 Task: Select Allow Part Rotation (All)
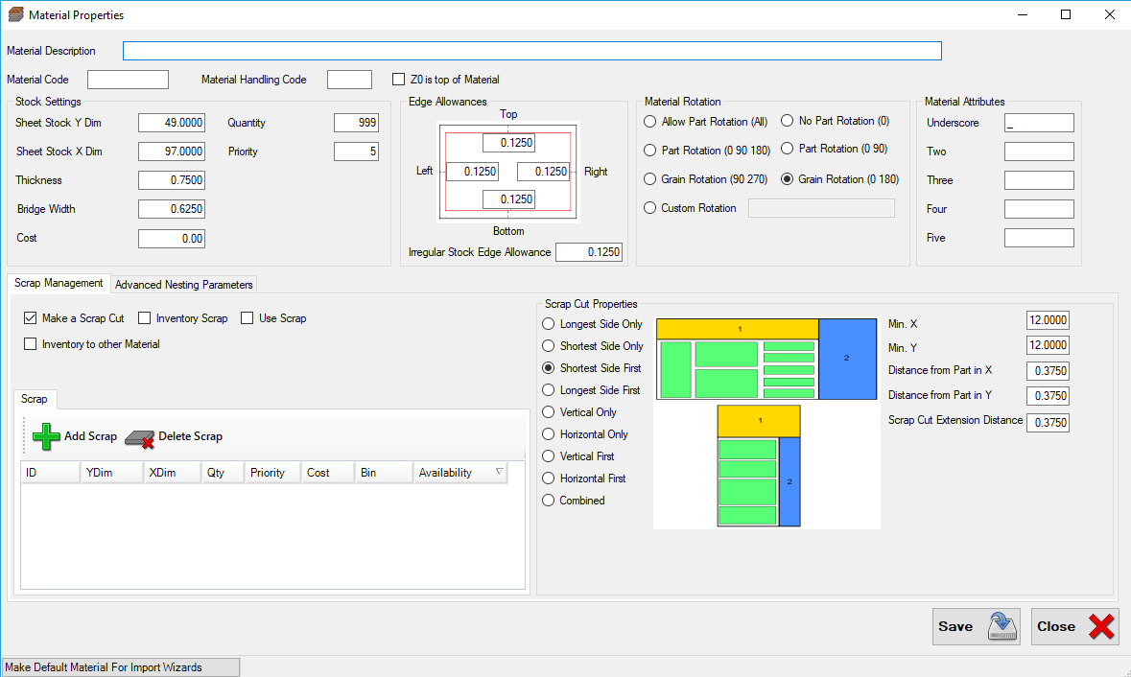649,122
